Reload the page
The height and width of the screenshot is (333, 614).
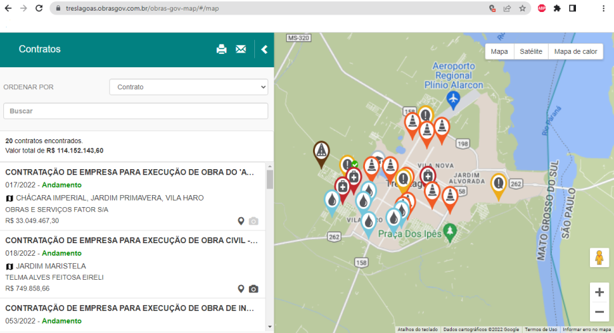coord(39,8)
